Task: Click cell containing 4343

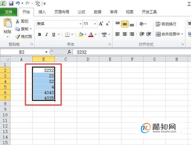Action: [x=44, y=93]
